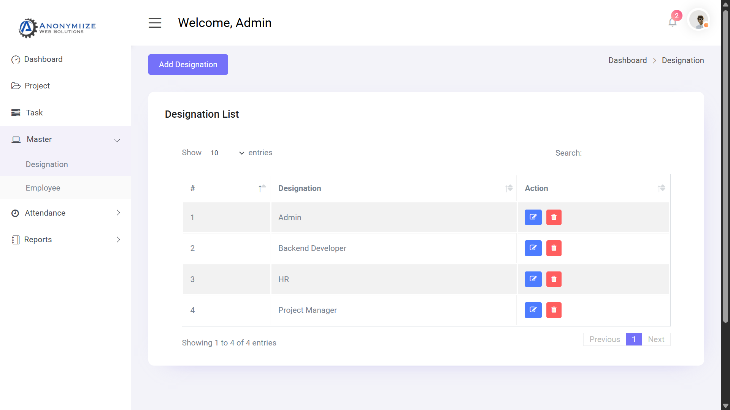This screenshot has width=730, height=410.
Task: Click the Welcome, Admin title
Action: pyautogui.click(x=225, y=23)
